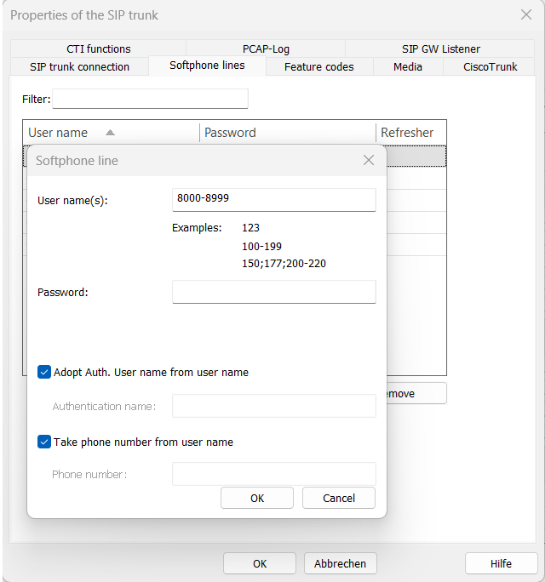Uncheck Adopt Auth. User name from user name

coord(45,372)
